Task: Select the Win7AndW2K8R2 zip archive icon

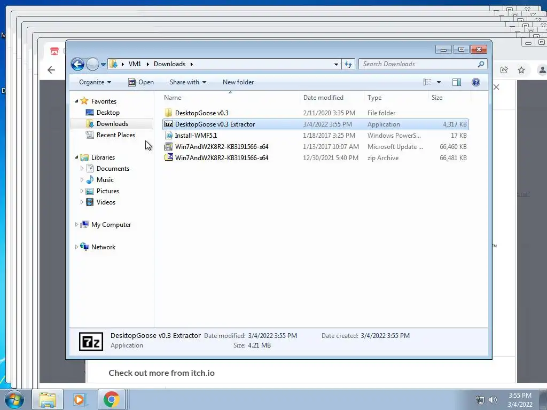Action: point(168,157)
